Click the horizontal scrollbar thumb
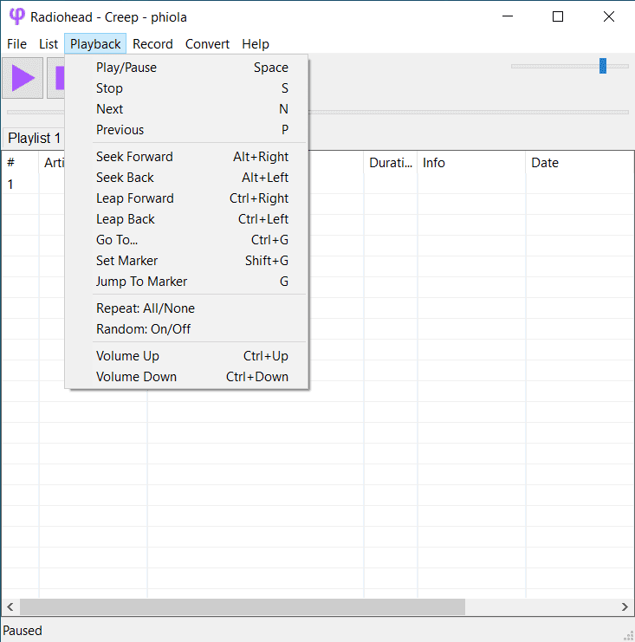 tap(243, 606)
